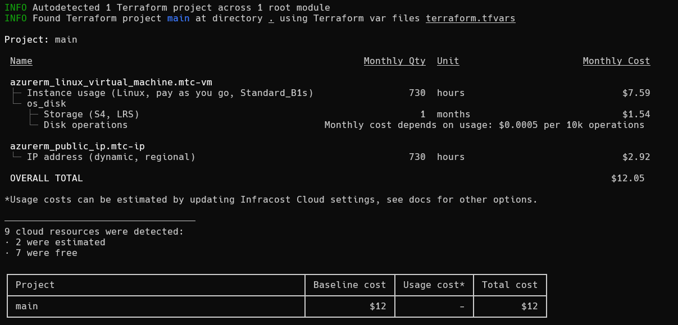Click the 'Usage cost*' table header

tap(434, 285)
